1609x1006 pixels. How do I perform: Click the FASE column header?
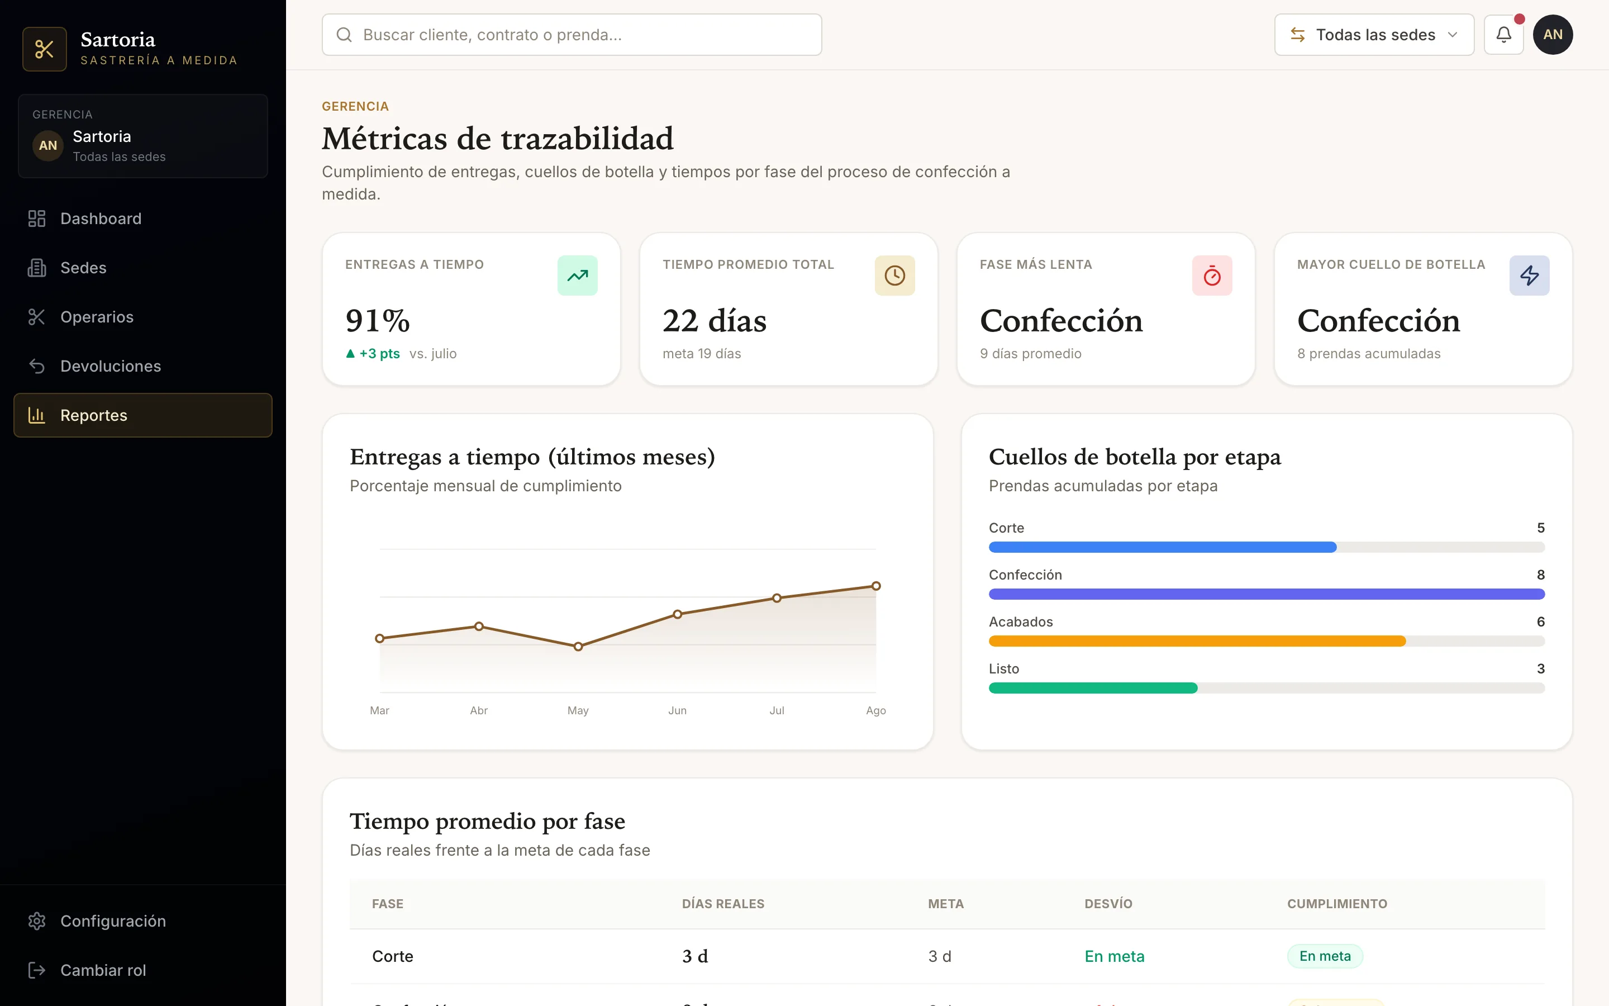pos(388,904)
